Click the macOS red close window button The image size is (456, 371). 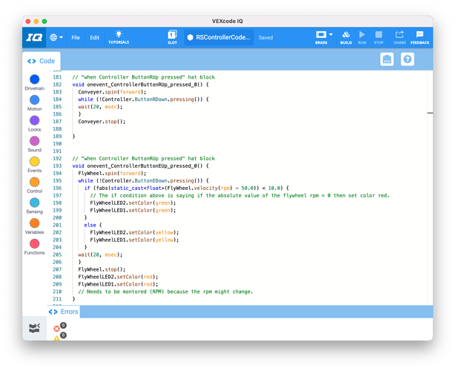[28, 22]
